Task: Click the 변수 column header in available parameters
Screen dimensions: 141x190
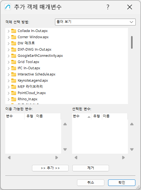Action: [x=15, y=116]
